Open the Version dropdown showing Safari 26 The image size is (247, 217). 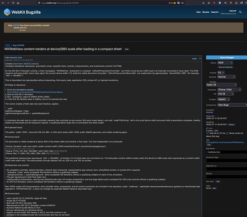pos(221,85)
